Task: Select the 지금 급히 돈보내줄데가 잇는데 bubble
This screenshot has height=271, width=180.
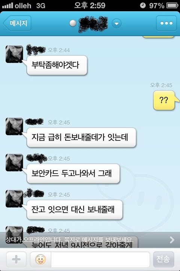Action: [x=81, y=137]
